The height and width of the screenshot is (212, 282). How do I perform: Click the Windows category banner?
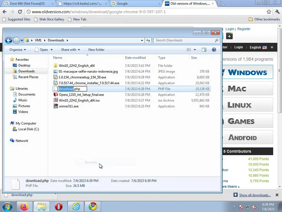(248, 72)
